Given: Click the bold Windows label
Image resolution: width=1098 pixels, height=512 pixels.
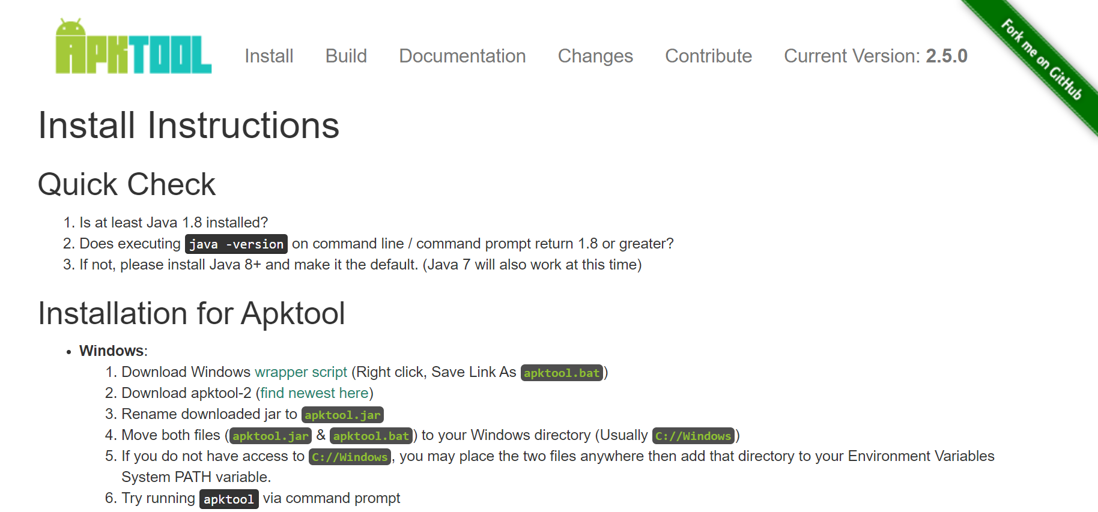Looking at the screenshot, I should tap(112, 351).
